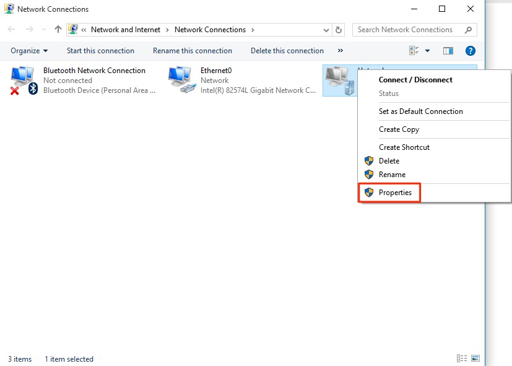Refresh the Network Connections list

[x=339, y=30]
